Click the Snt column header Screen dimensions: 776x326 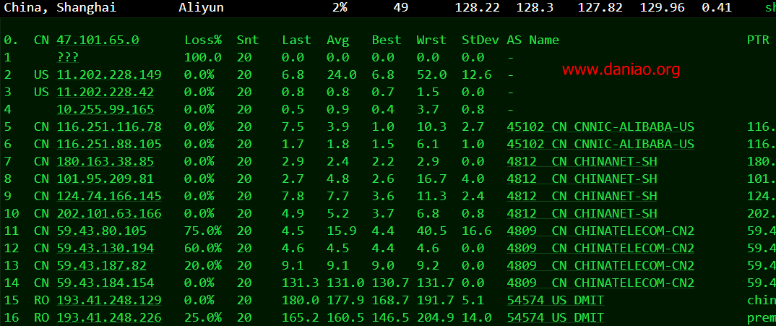247,40
